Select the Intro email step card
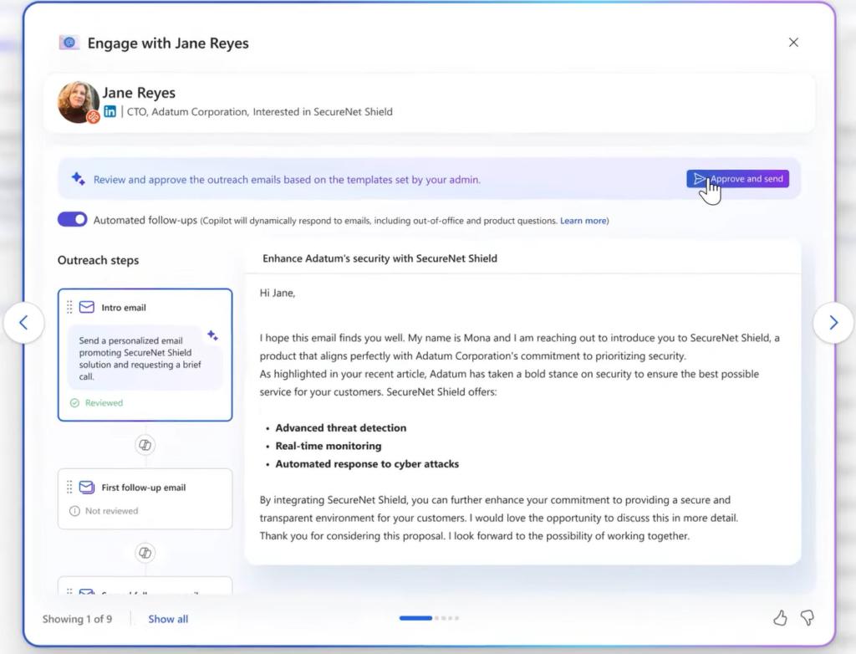Viewport: 856px width, 654px height. [145, 355]
